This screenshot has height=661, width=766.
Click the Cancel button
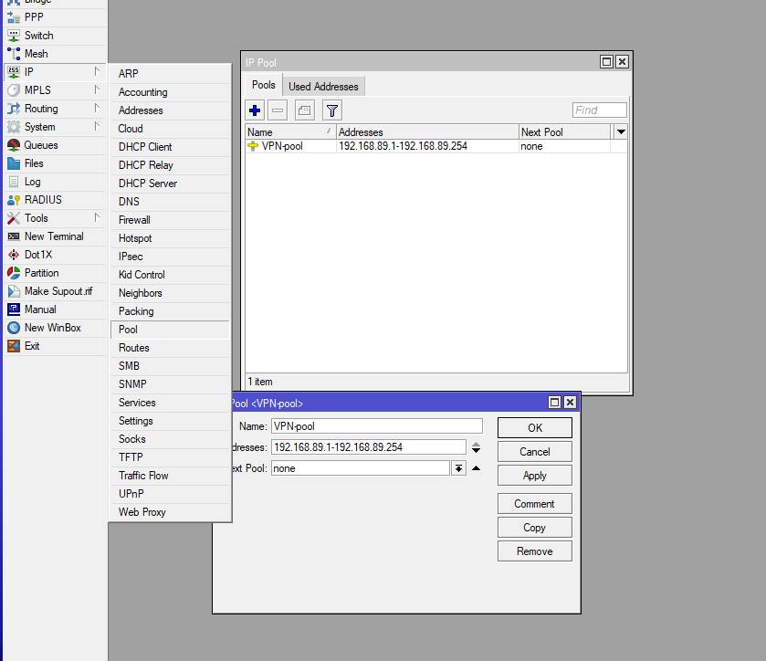[535, 452]
